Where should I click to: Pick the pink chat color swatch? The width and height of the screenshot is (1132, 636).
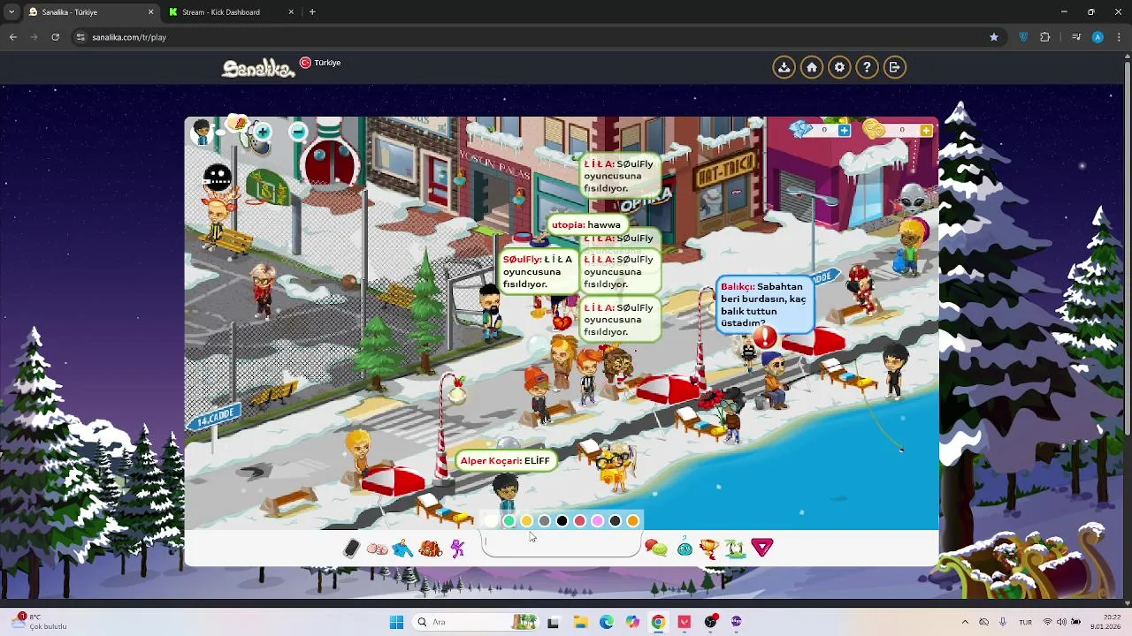[x=597, y=521]
